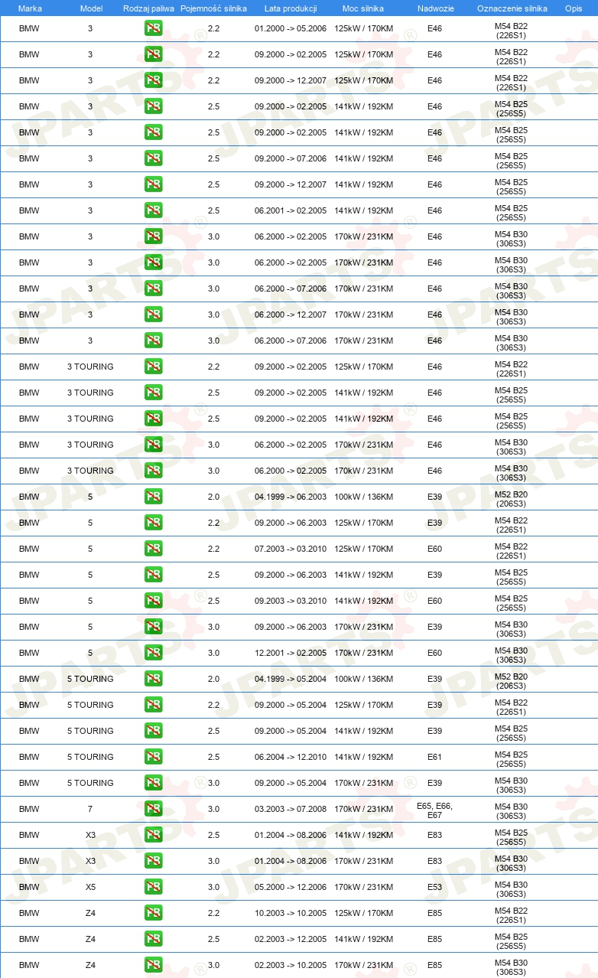Click fuel icon in BMW 5 2.5 E60 row
The height and width of the screenshot is (978, 598).
click(x=153, y=601)
